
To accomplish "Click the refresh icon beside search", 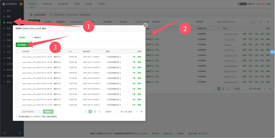I will pos(260,22).
